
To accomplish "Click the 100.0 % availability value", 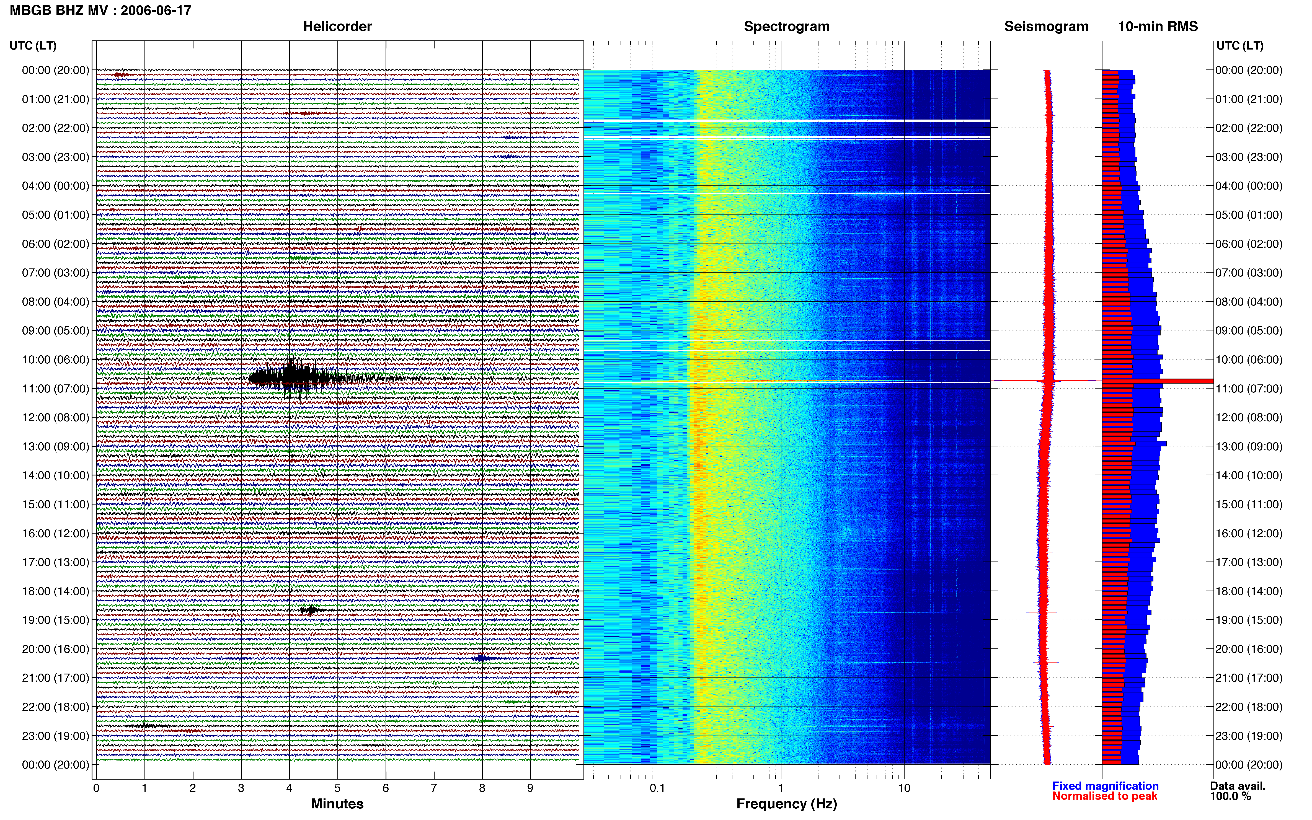I will click(1231, 796).
